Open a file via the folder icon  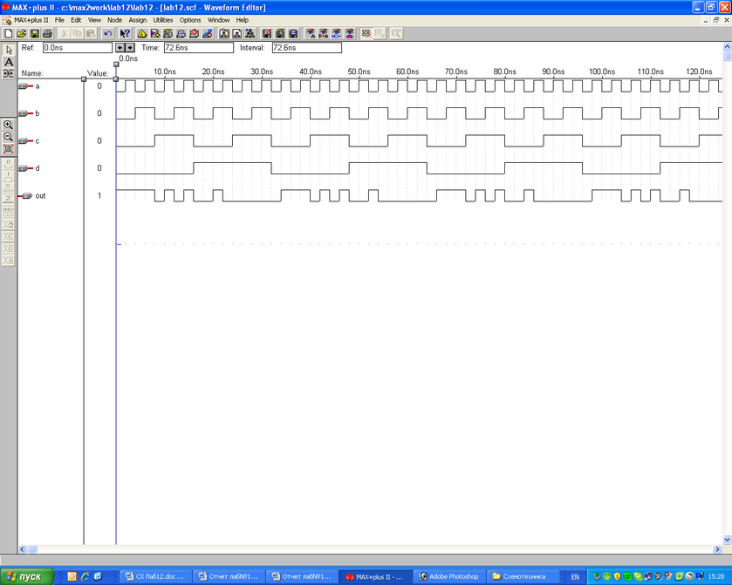[22, 34]
